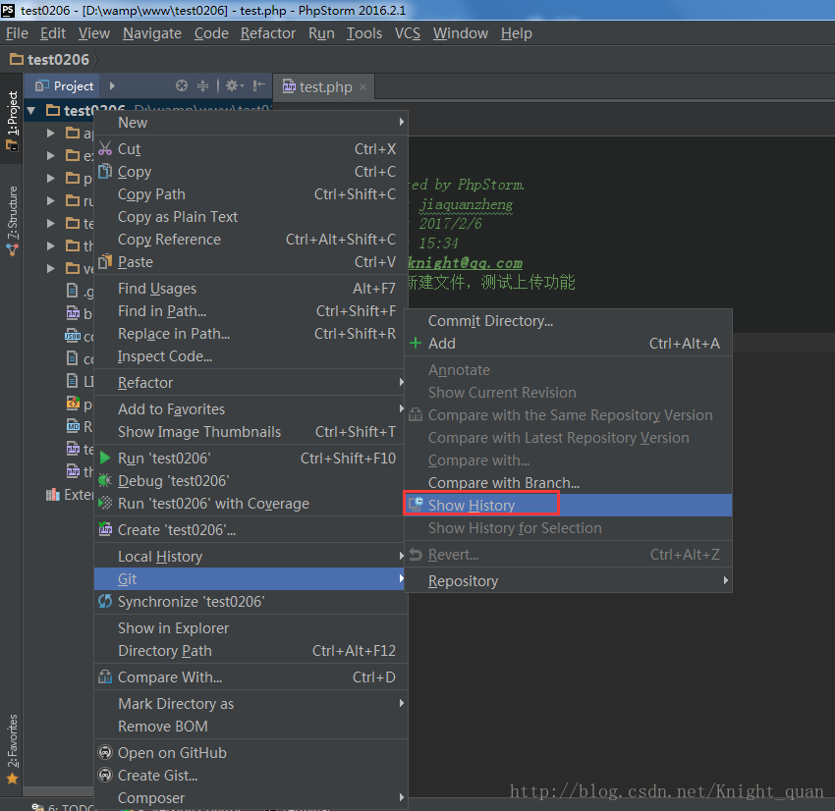The image size is (835, 811).
Task: Click the Create 'test0206' php icon
Action: point(105,529)
